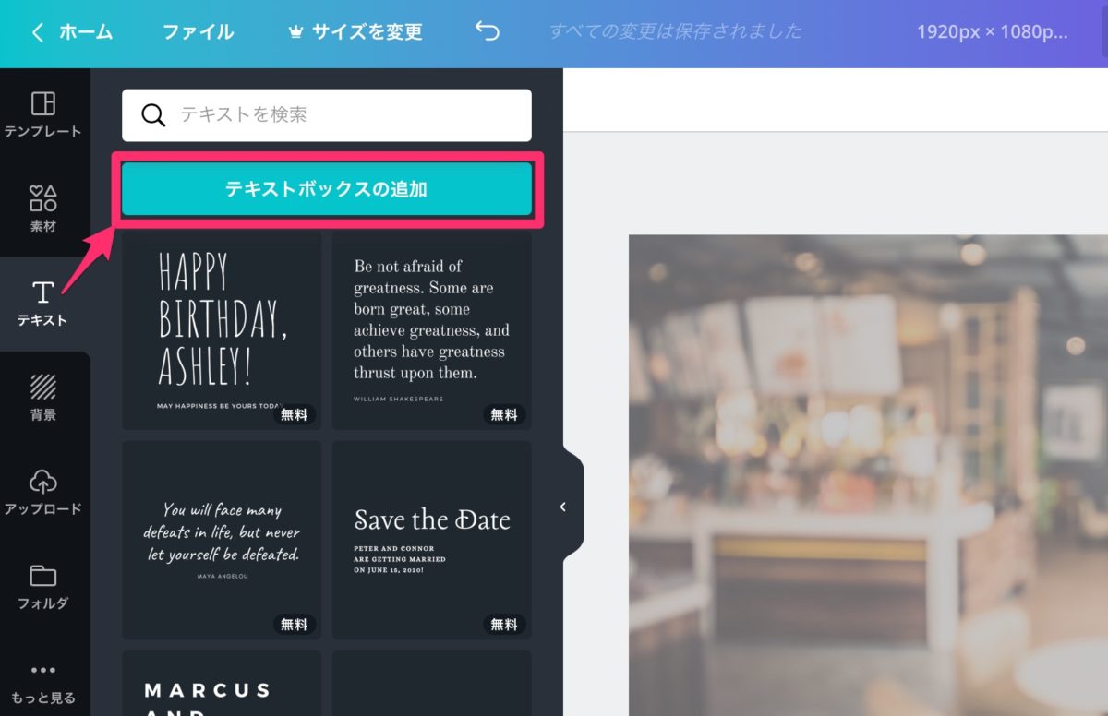This screenshot has width=1108, height=716.
Task: Choose the Shakespeare greatness quote template
Action: pos(432,330)
